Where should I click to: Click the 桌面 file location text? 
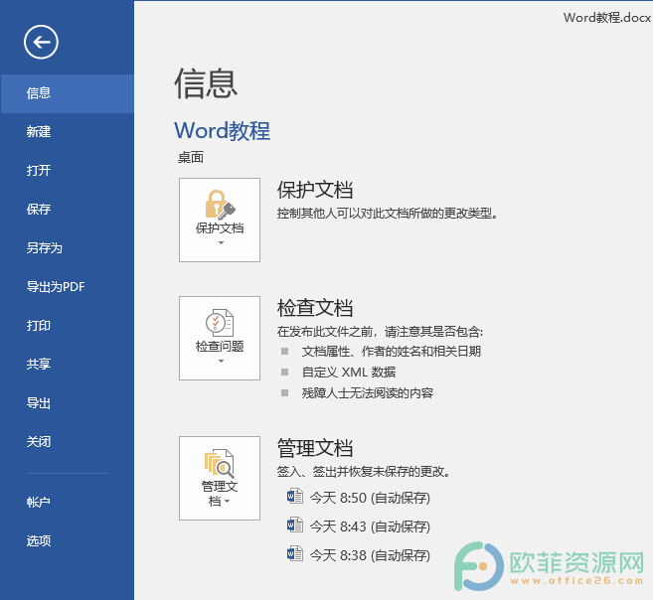[191, 157]
